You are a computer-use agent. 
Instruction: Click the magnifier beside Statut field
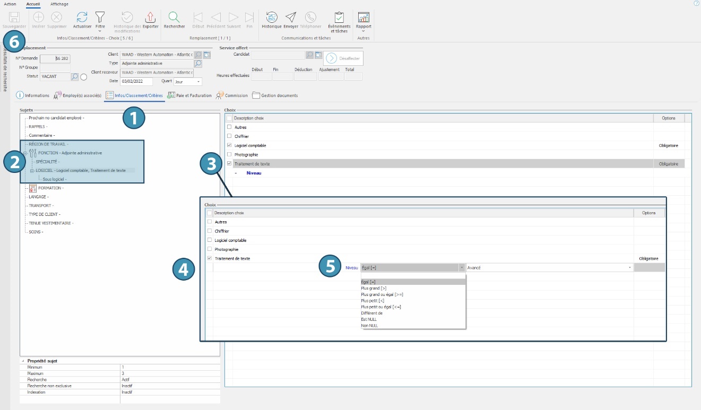[75, 77]
